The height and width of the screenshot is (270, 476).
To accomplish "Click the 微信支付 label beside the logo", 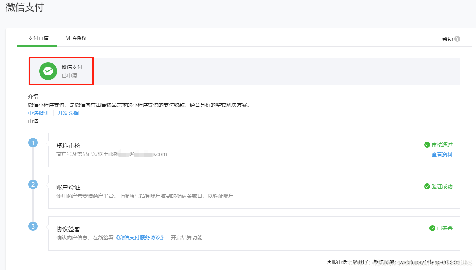I will click(x=72, y=67).
